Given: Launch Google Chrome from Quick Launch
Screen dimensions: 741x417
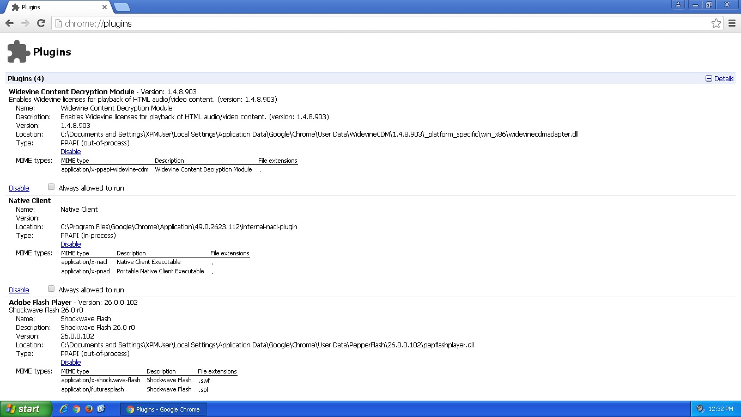Looking at the screenshot, I should click(76, 409).
